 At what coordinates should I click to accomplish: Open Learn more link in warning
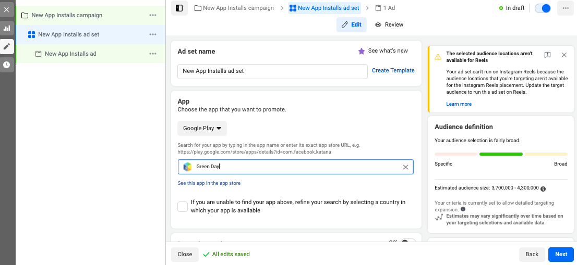coord(459,104)
